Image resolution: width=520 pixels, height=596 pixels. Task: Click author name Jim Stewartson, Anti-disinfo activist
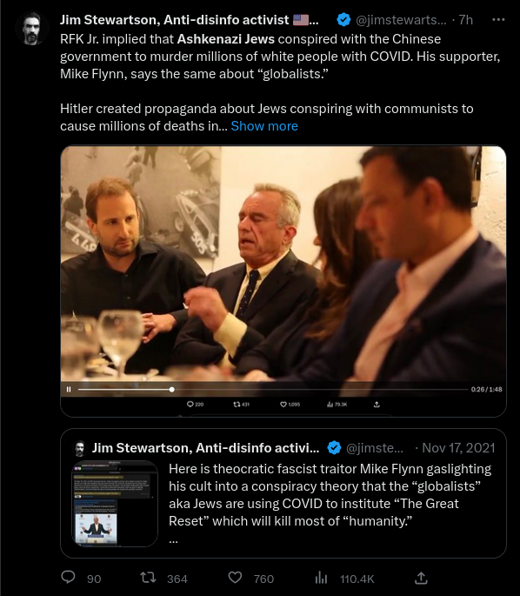pyautogui.click(x=174, y=20)
